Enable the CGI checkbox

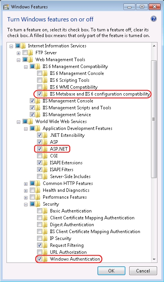coord(40,156)
